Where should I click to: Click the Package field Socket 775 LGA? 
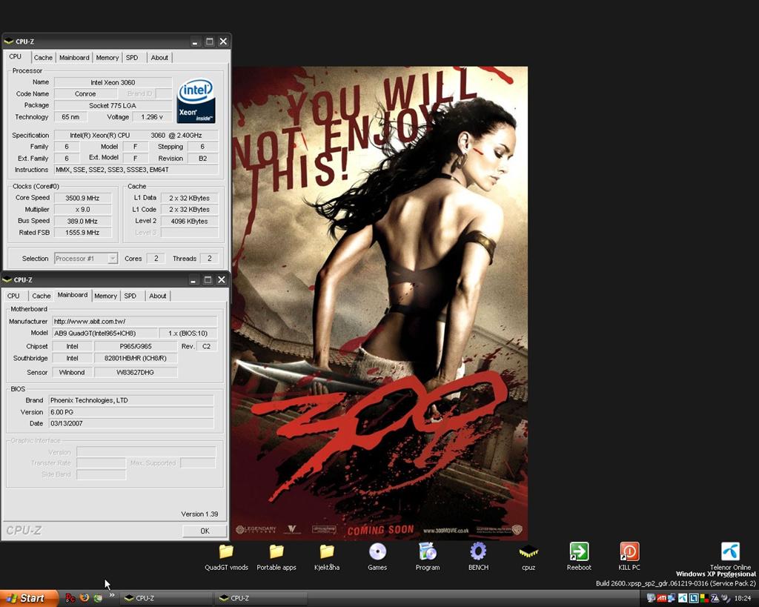[x=113, y=105]
